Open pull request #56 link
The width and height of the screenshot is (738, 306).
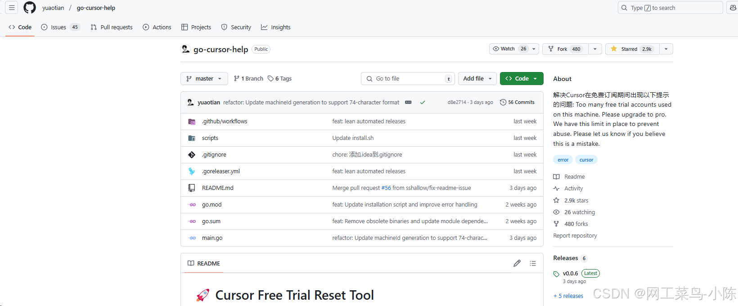point(386,188)
